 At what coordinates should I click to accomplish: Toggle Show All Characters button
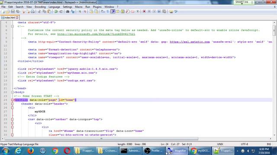pyautogui.click(x=108, y=12)
